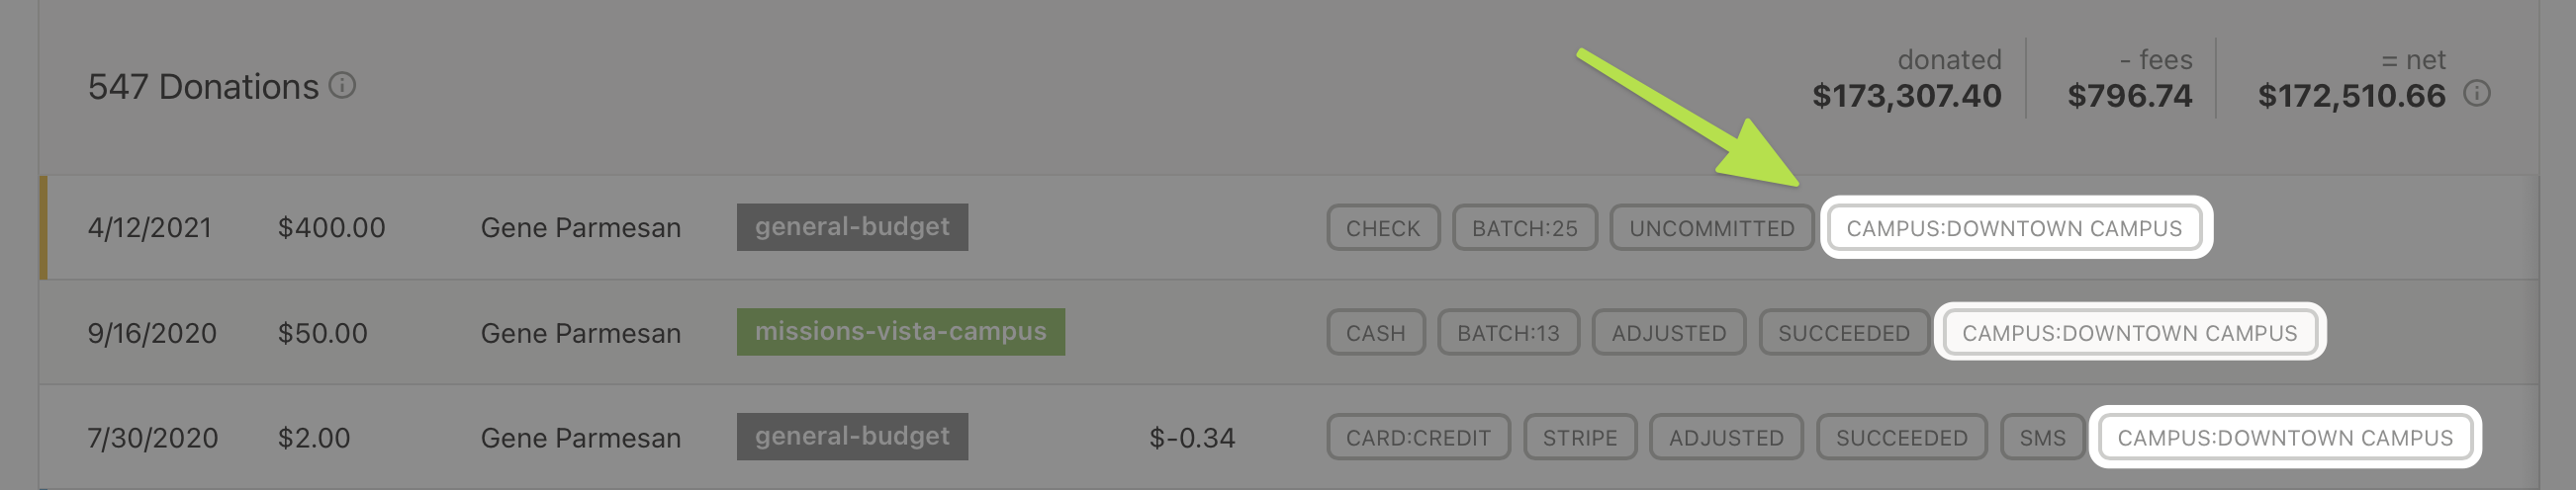Open campus tag on the $400.00 donation
This screenshot has height=490, width=2576.
click(2013, 228)
